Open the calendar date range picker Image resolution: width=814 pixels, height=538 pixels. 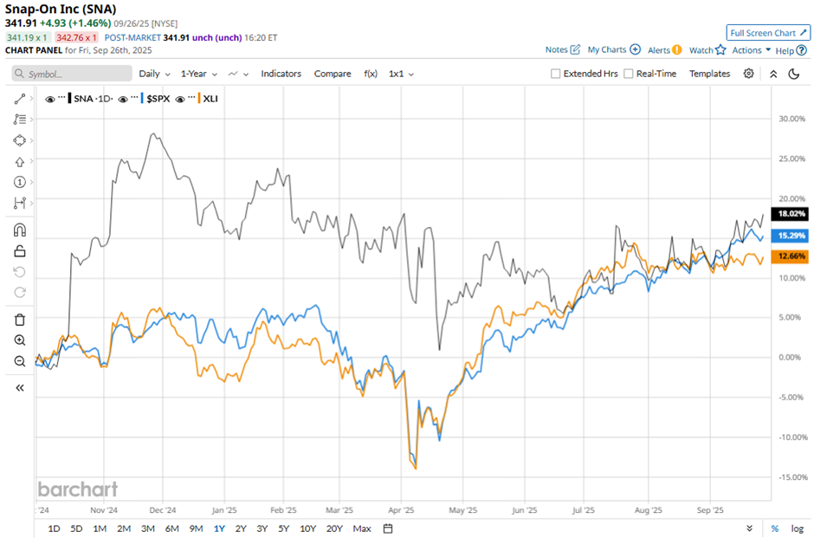click(388, 528)
